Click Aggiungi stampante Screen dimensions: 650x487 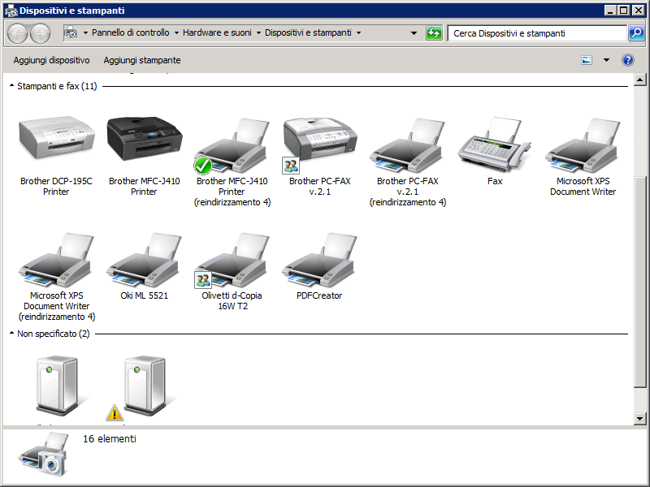click(142, 60)
